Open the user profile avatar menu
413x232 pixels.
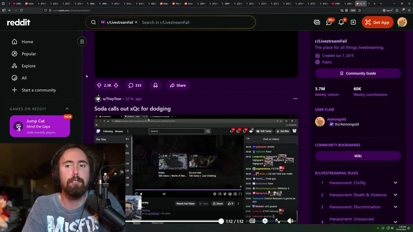point(402,22)
